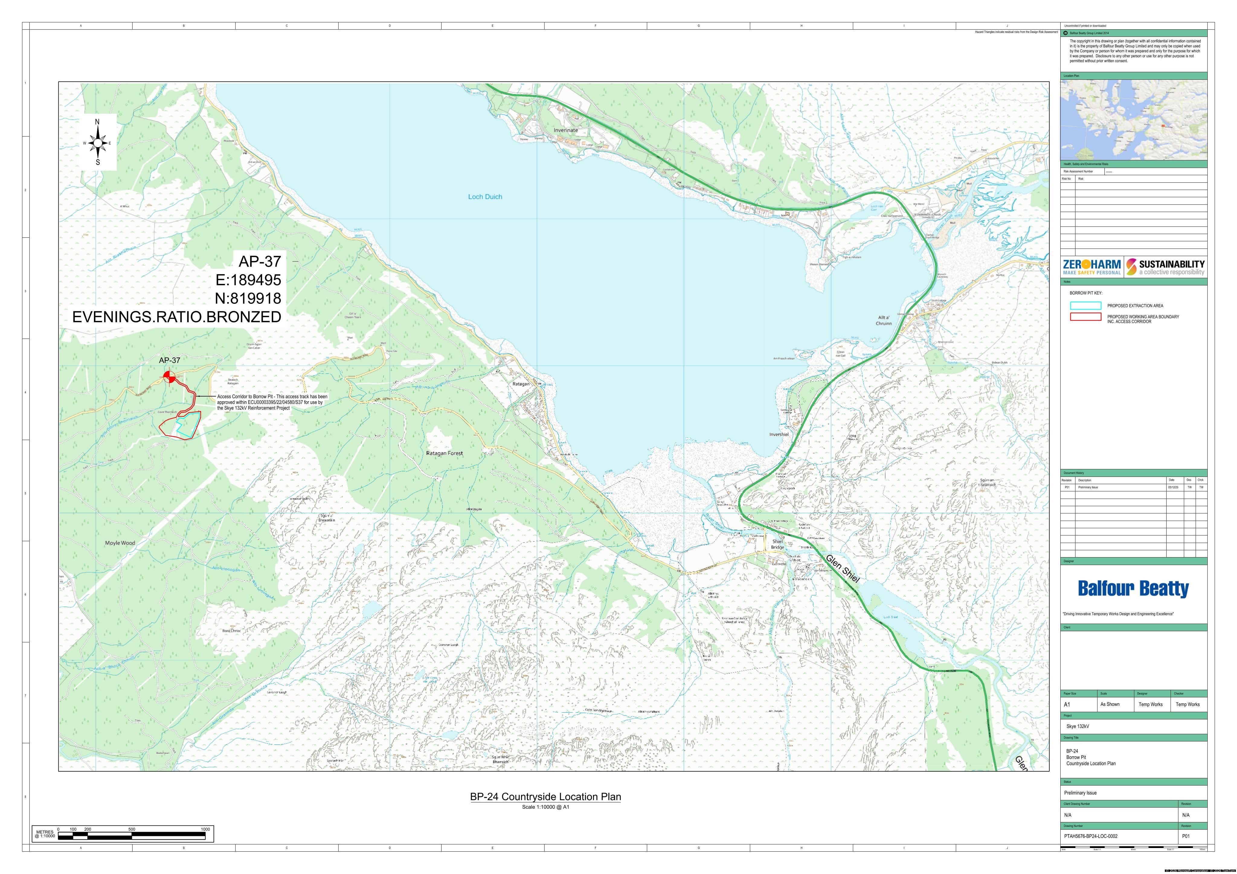Click the Allt a' Chruinn place label
This screenshot has height=874, width=1237.
[x=884, y=321]
